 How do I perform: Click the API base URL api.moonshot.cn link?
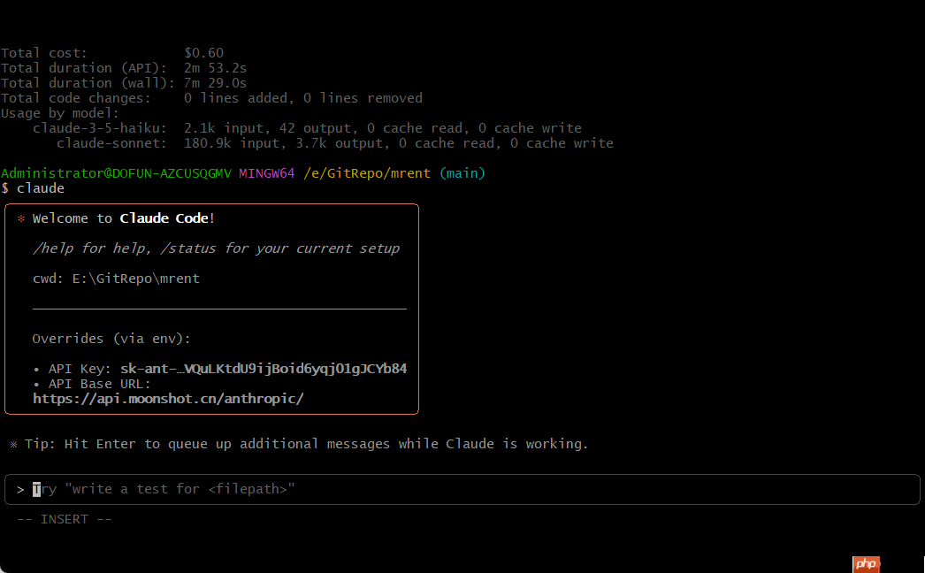point(168,399)
